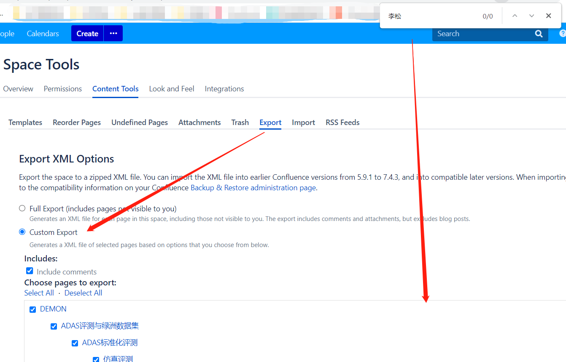Open the RSS Feeds sub-tab
566x362 pixels.
point(342,122)
